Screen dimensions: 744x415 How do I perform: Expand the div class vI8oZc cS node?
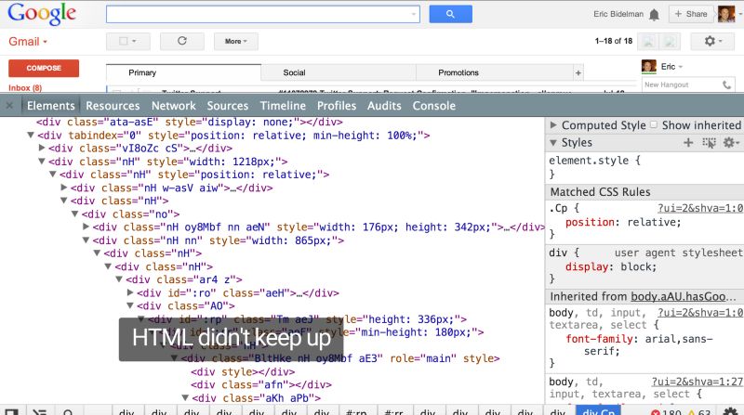pyautogui.click(x=42, y=148)
